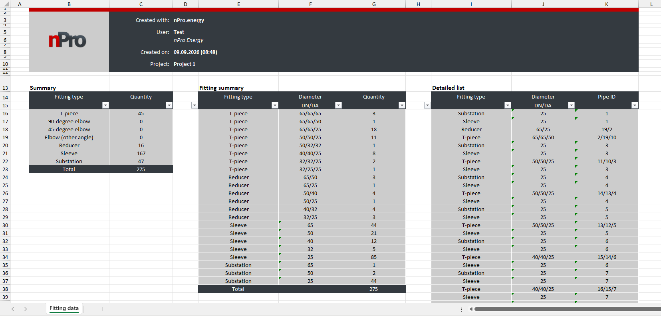The image size is (661, 316).
Task: Open Fitting summary Fitting type filter
Action: [x=275, y=105]
